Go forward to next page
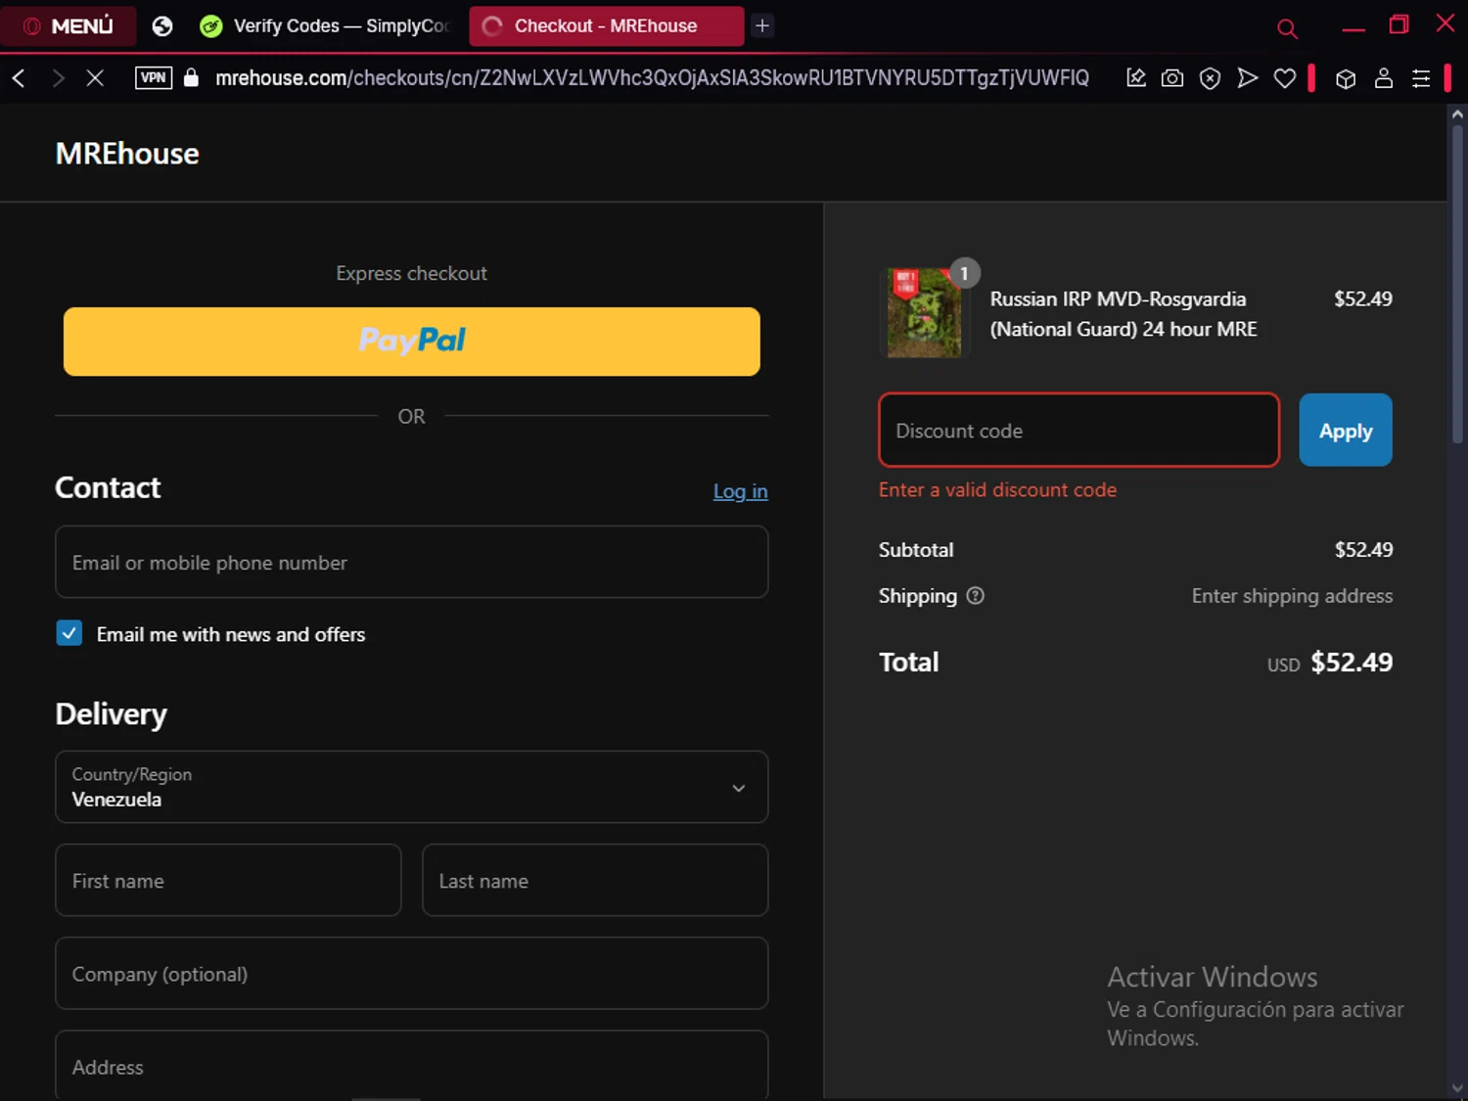Image resolution: width=1468 pixels, height=1101 pixels. tap(58, 78)
